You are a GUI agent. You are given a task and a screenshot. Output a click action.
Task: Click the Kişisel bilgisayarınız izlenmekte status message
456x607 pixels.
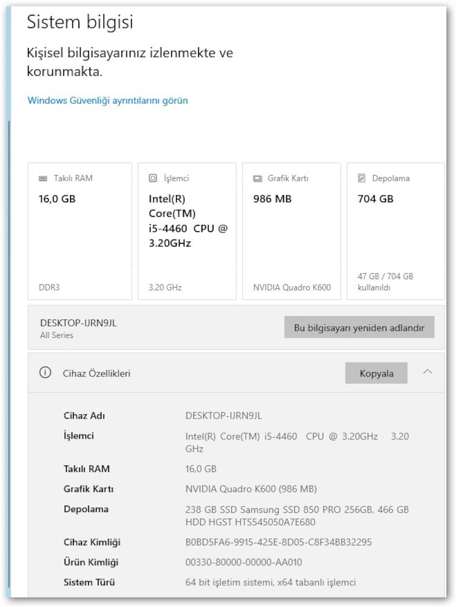130,62
